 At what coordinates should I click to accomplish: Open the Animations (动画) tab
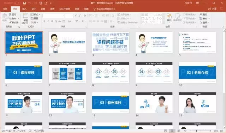coord(52,9)
